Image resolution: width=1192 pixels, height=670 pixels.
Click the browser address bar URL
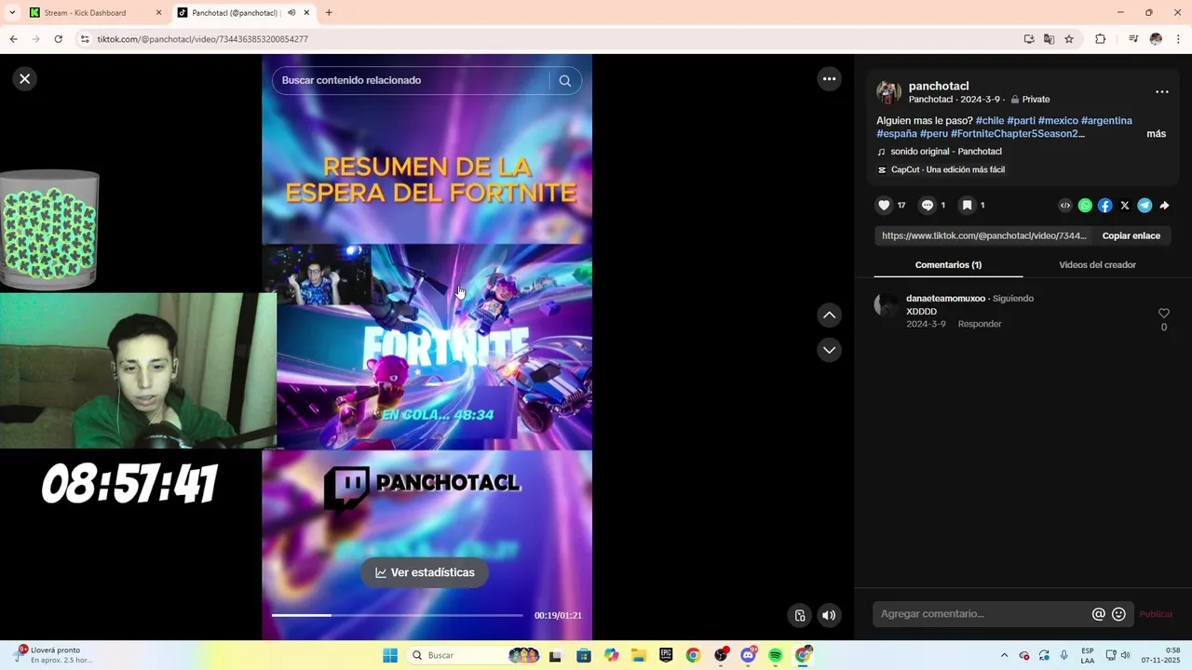coord(203,39)
